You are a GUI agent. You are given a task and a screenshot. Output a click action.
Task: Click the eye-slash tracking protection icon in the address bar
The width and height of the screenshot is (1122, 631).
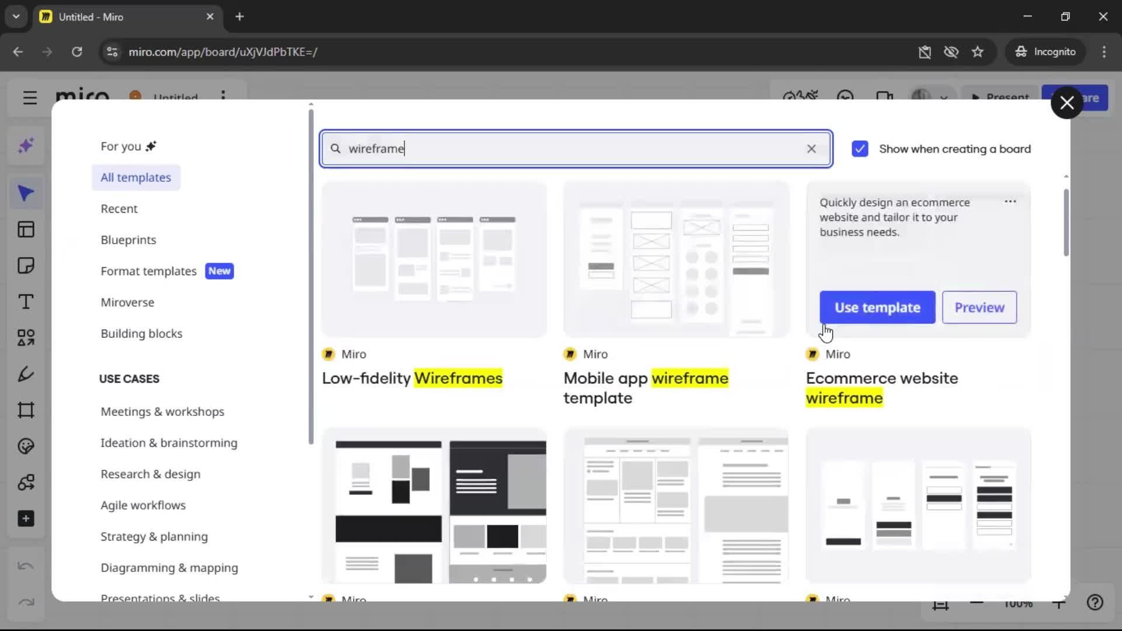(951, 52)
